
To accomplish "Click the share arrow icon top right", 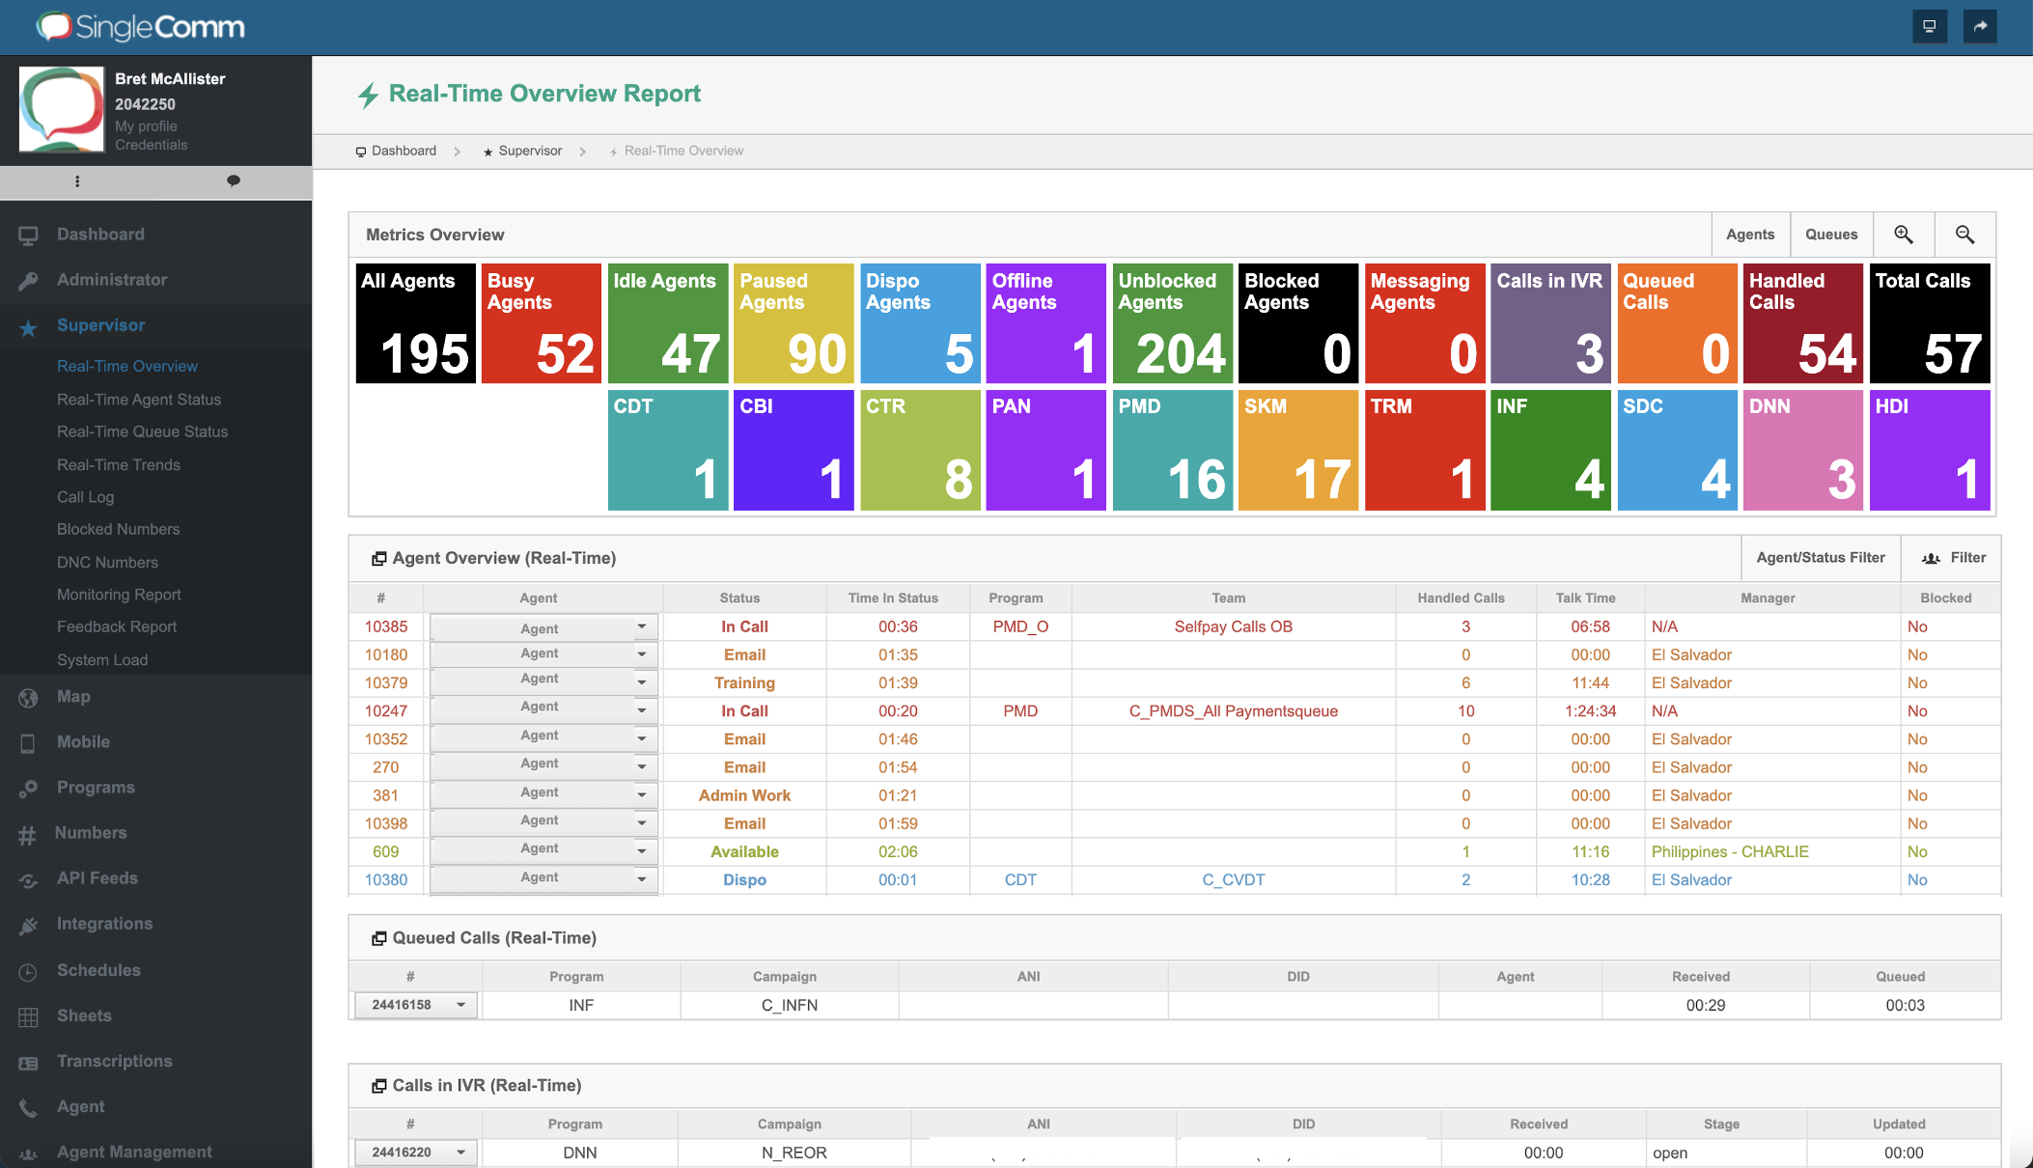I will click(1980, 26).
